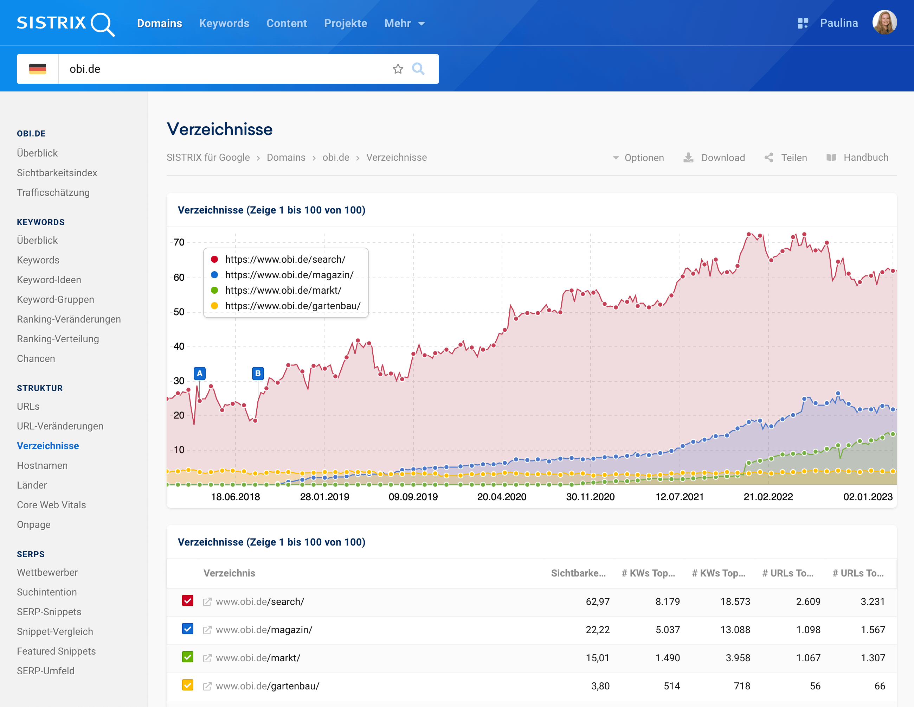Image resolution: width=914 pixels, height=707 pixels.
Task: Click event pin B on the chart
Action: (x=258, y=373)
